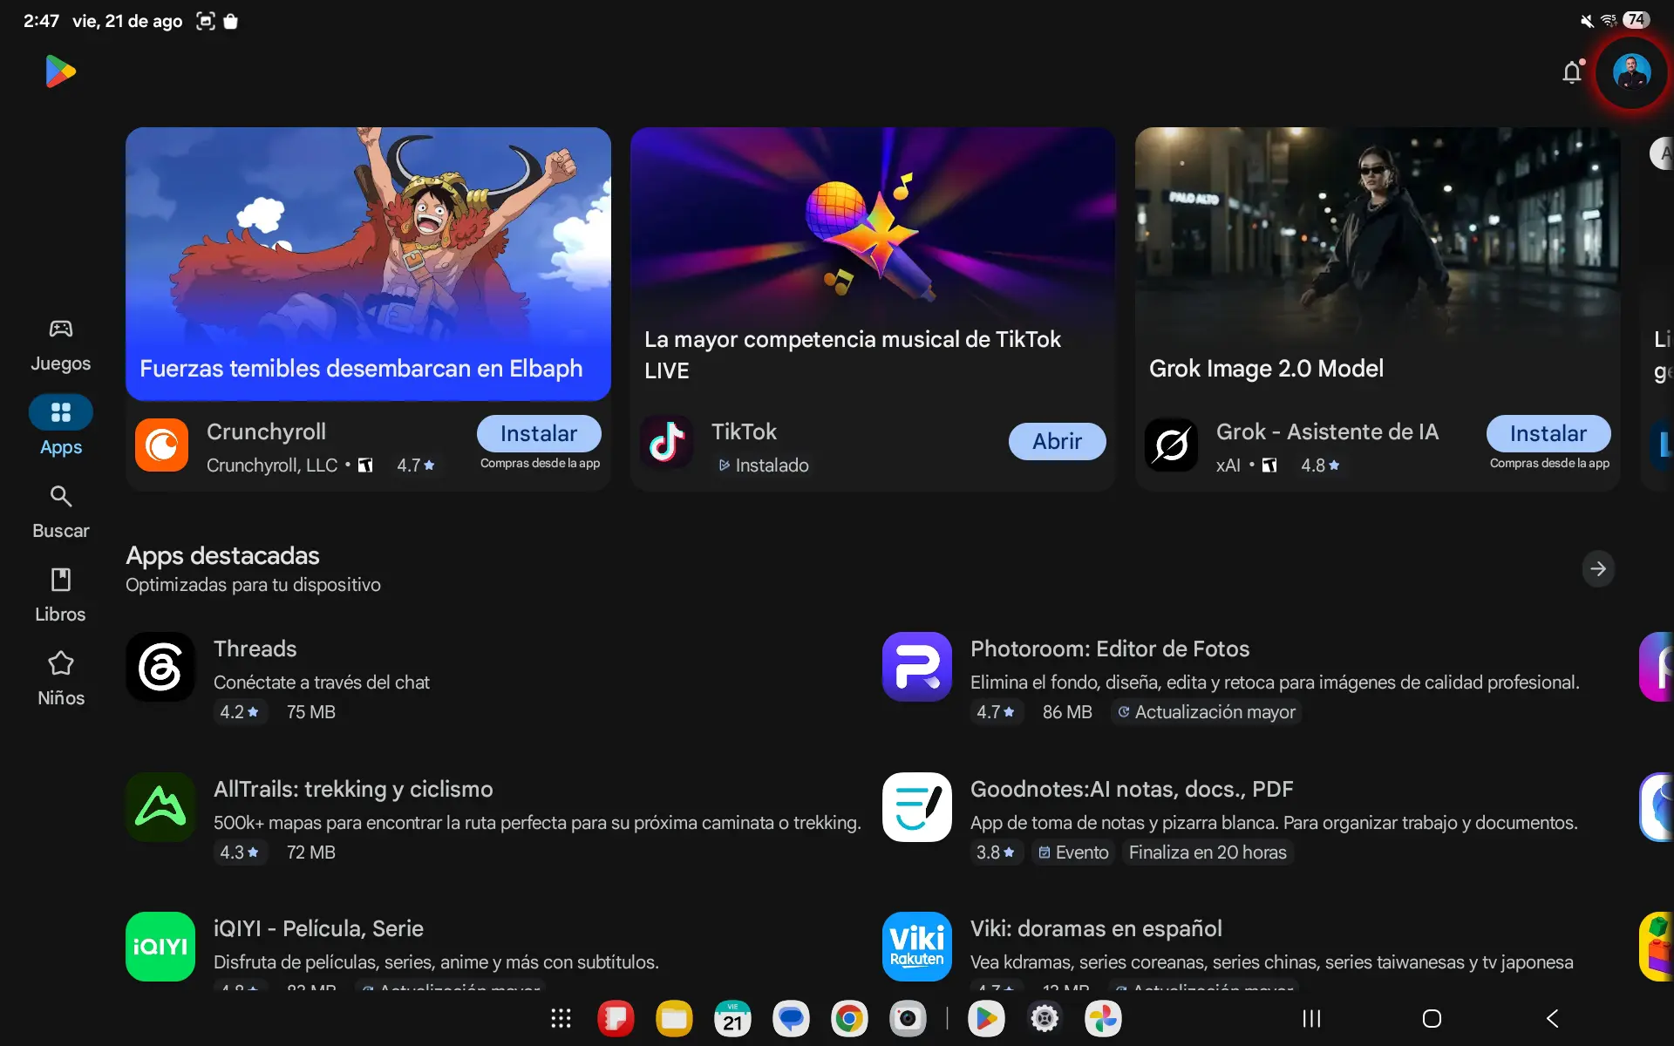Click the Crunchyroll app name
The height and width of the screenshot is (1046, 1674).
tap(266, 431)
